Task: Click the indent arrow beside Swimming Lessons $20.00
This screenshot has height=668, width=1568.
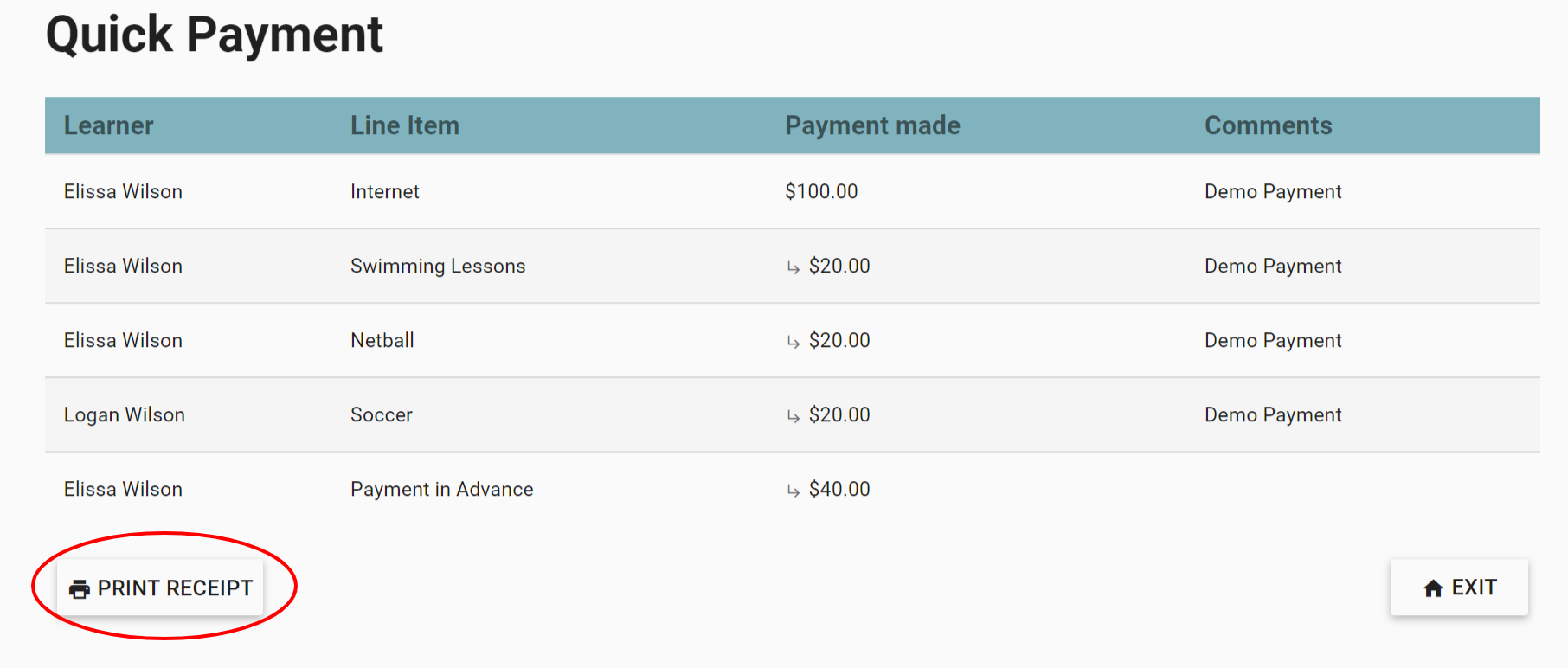Action: [x=793, y=267]
